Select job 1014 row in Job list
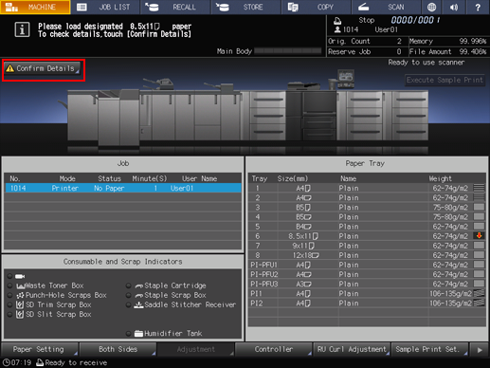The image size is (490, 368). (x=123, y=188)
